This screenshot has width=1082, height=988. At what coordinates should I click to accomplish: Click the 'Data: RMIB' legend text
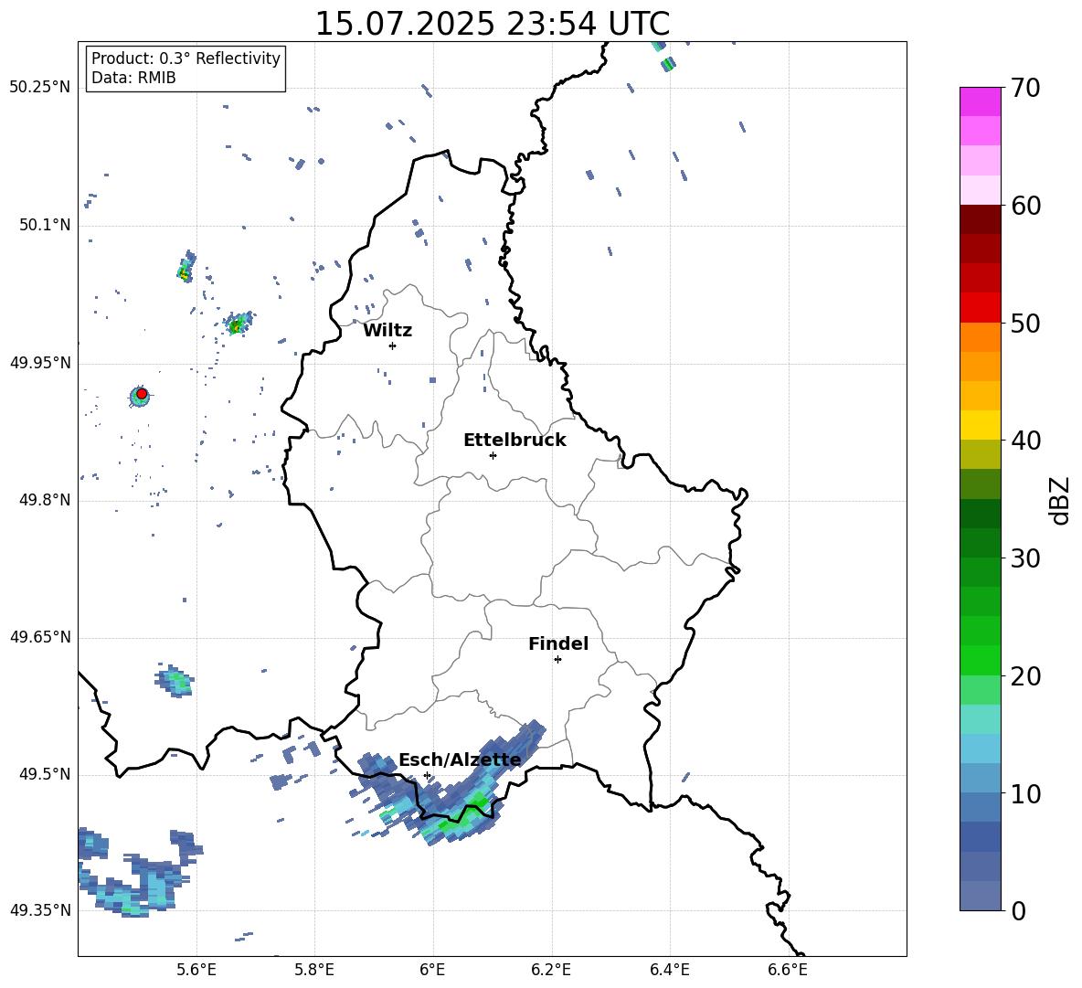tap(133, 78)
